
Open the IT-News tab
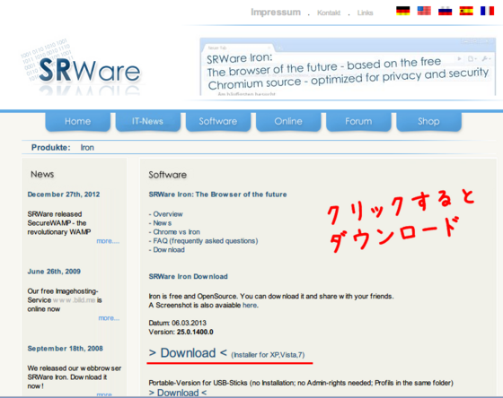147,121
